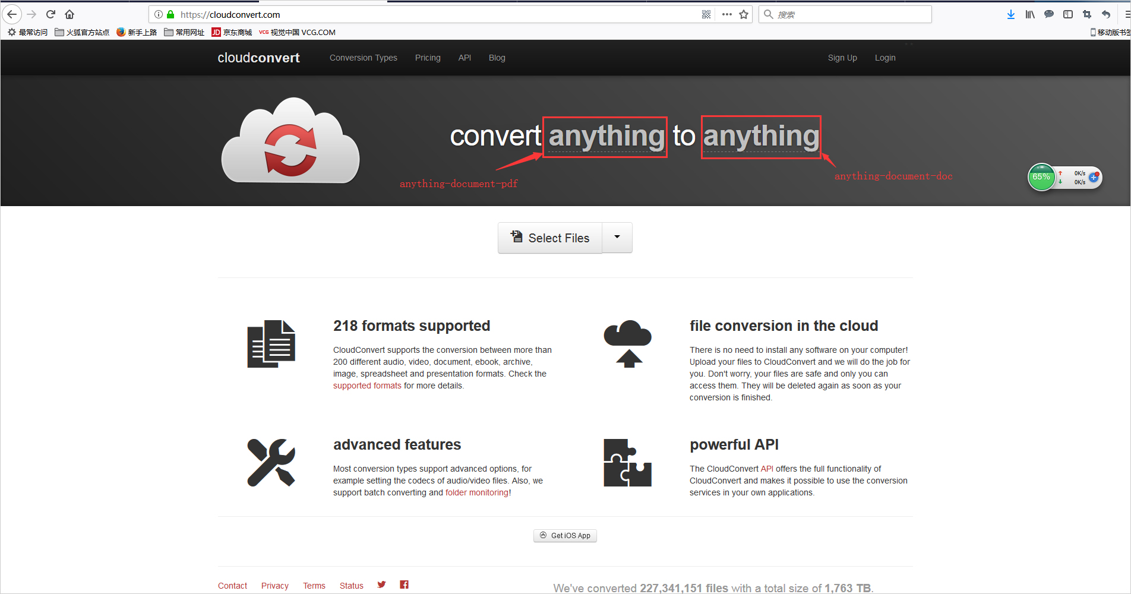Click the undo arrow toolbar icon

pyautogui.click(x=1106, y=14)
